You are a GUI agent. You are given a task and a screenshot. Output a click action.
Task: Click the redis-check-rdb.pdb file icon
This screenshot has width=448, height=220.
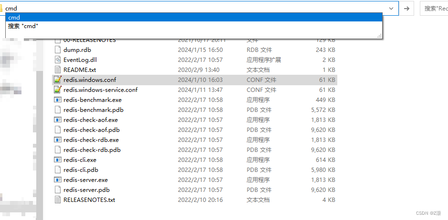click(x=58, y=150)
